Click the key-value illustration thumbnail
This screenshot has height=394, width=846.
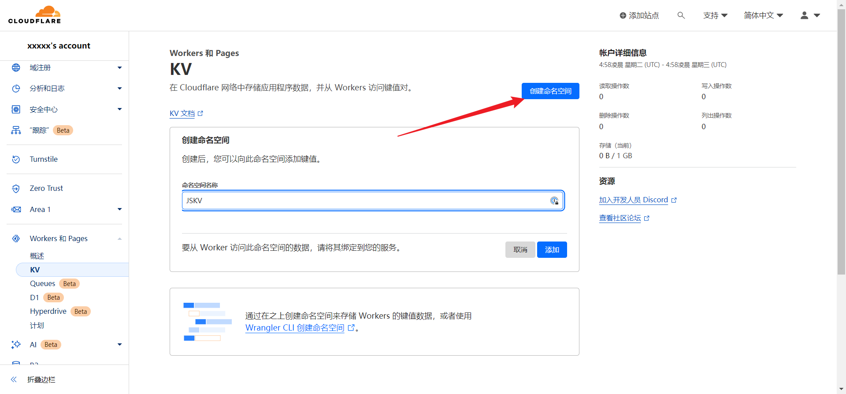(x=208, y=322)
